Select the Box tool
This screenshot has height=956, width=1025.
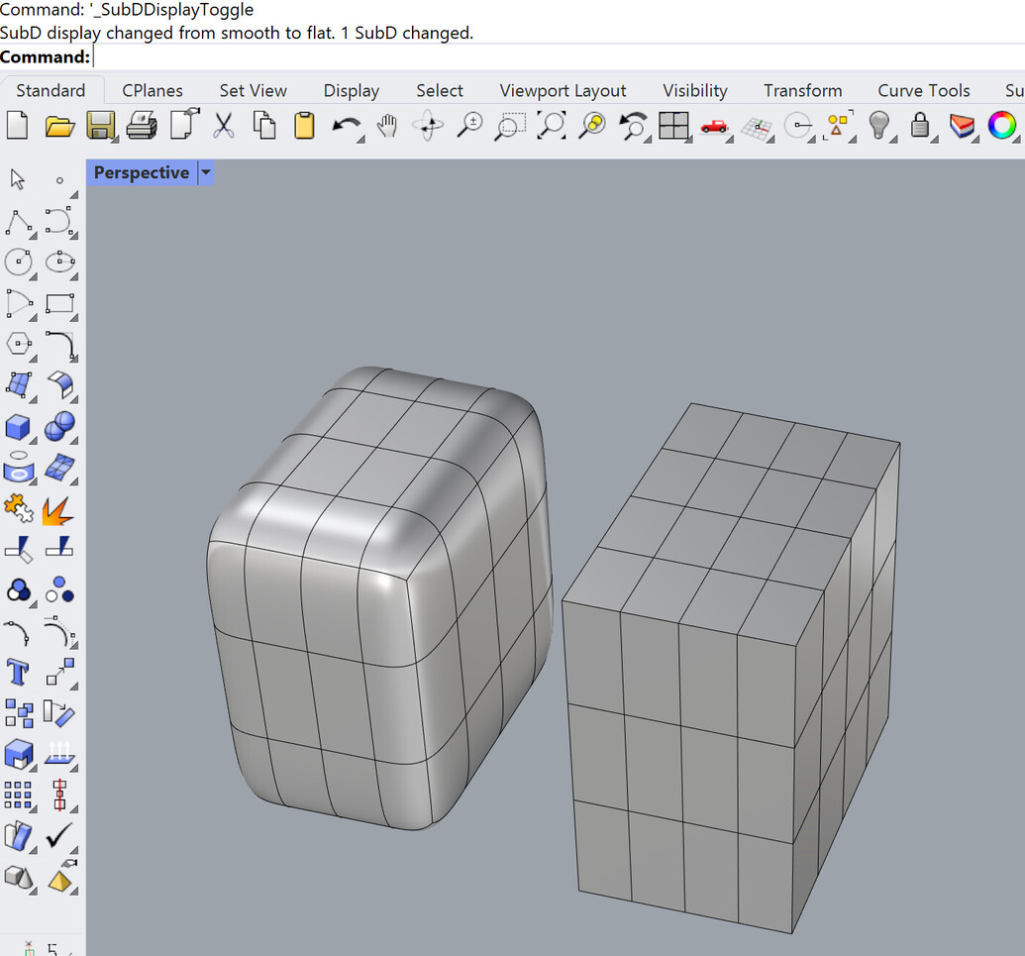click(18, 427)
